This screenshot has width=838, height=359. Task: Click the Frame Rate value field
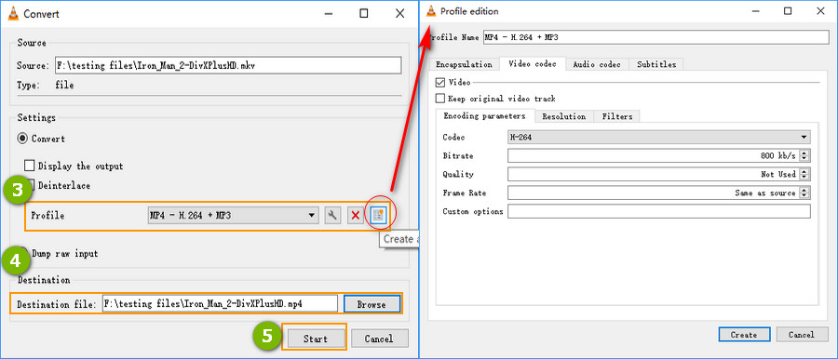click(x=653, y=193)
